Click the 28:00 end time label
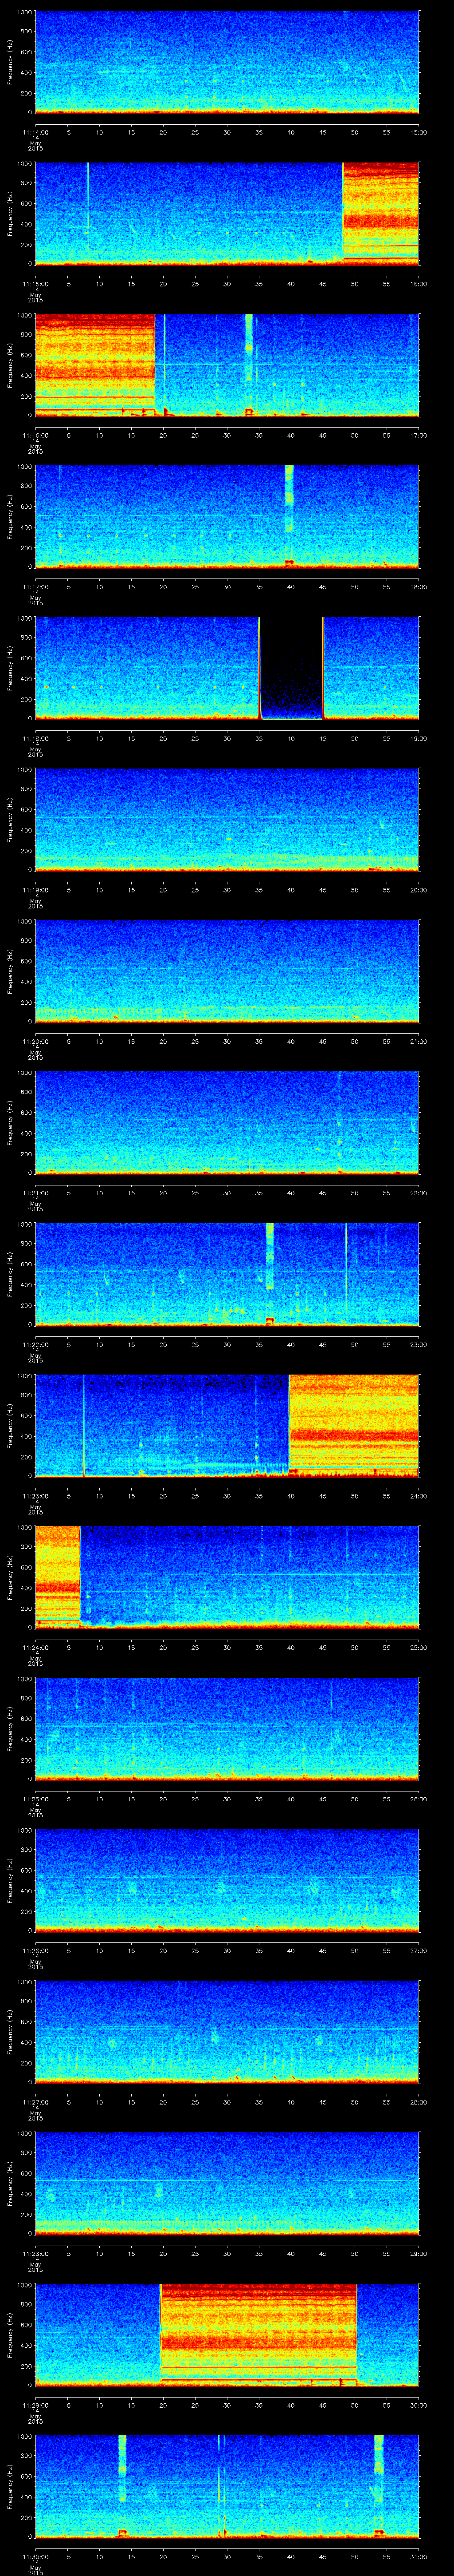 (419, 2102)
